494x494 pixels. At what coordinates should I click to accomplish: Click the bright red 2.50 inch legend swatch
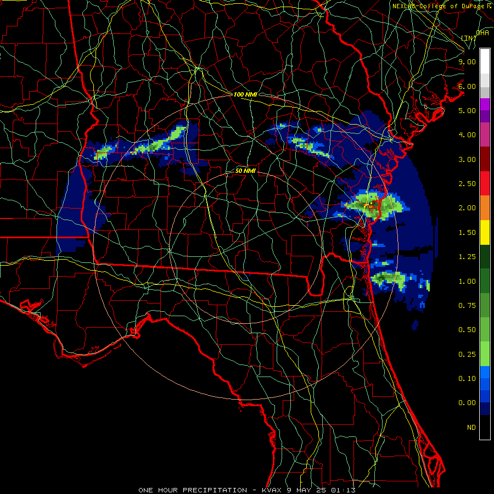[485, 184]
